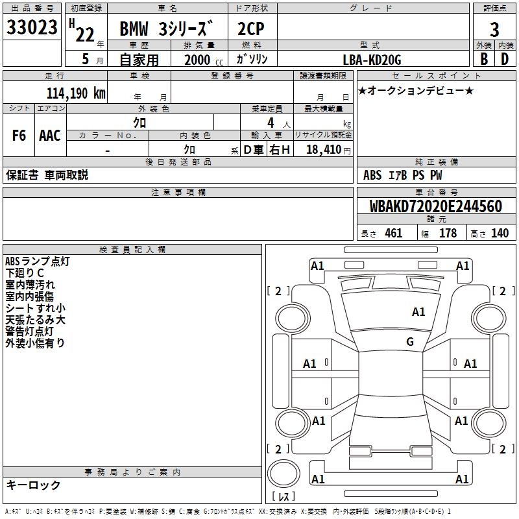Click the inspector note 天張たるみ大
The image size is (519, 519).
click(x=35, y=319)
